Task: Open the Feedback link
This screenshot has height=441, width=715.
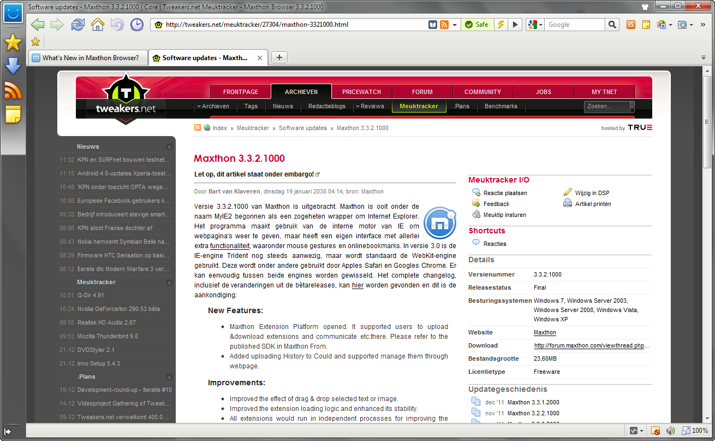Action: (496, 204)
